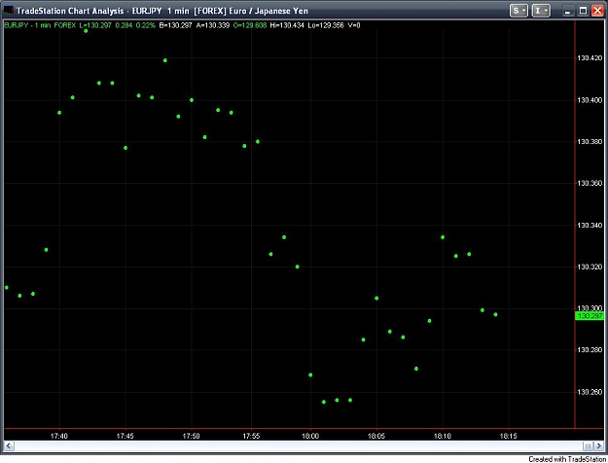This screenshot has width=608, height=463.
Task: Click the 130.320 price axis label
Action: pos(590,267)
